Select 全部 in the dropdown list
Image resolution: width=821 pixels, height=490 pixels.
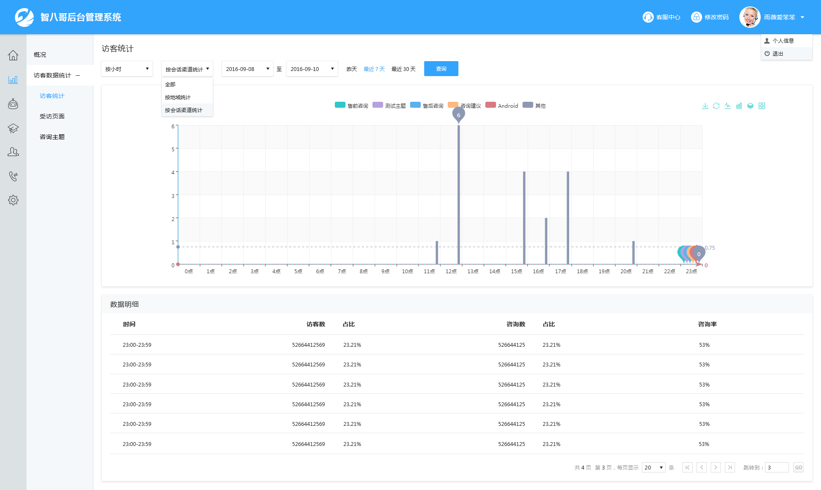pyautogui.click(x=187, y=84)
